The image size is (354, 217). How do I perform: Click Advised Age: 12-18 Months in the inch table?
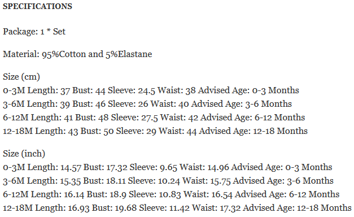coord(298,208)
